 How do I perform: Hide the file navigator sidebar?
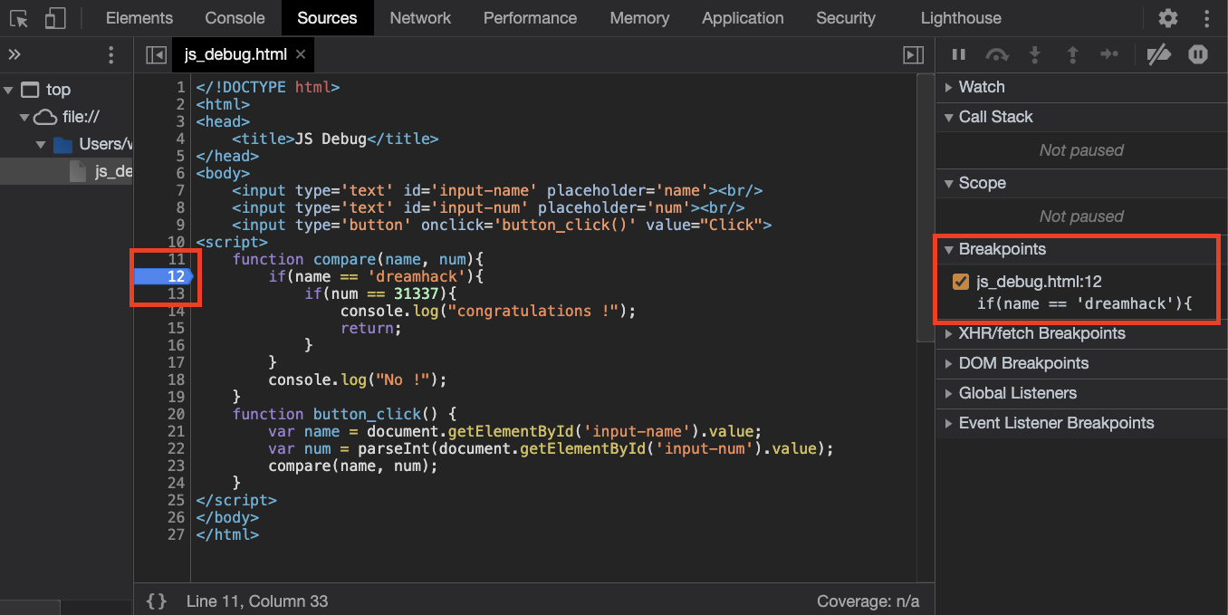(156, 55)
